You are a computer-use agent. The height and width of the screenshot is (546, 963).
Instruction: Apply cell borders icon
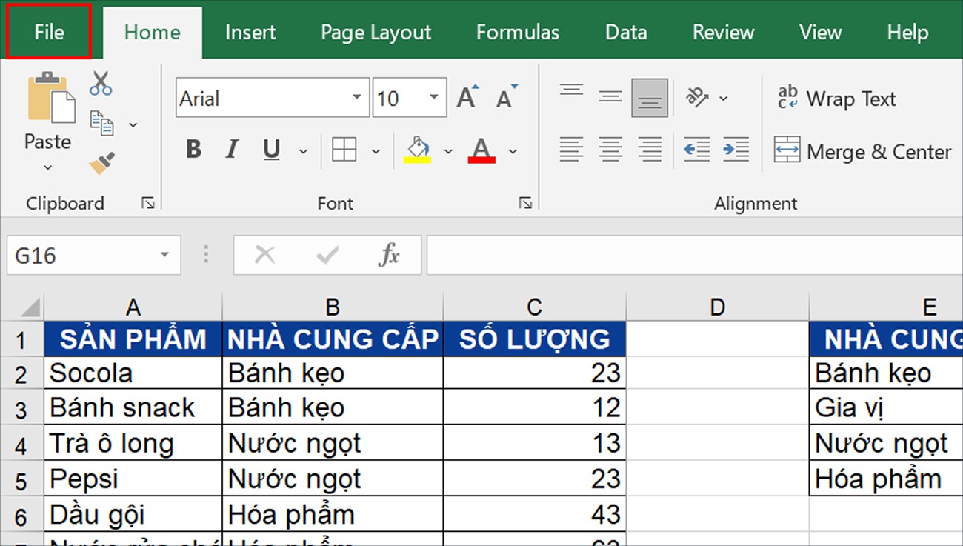point(344,150)
